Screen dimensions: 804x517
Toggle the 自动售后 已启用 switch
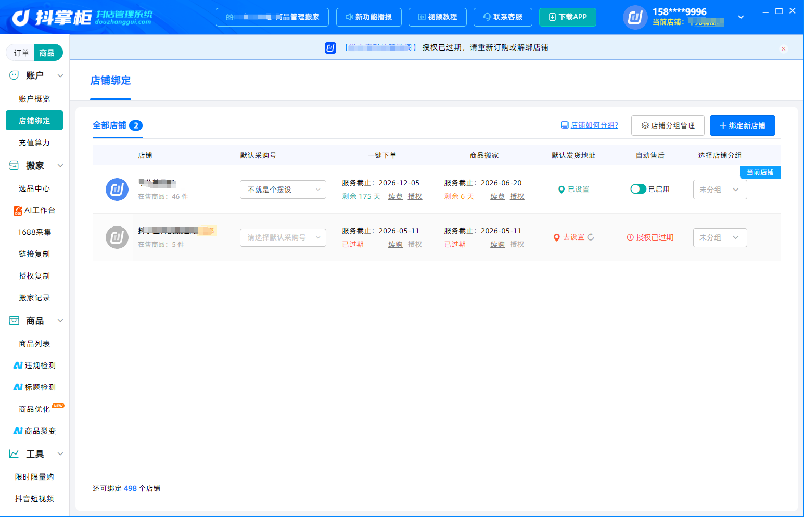(x=638, y=189)
